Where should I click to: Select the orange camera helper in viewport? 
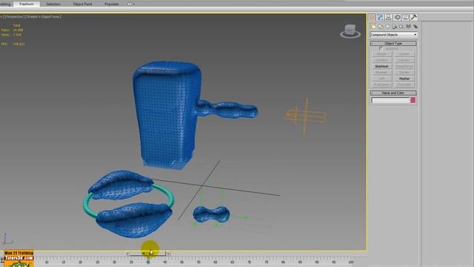point(305,116)
